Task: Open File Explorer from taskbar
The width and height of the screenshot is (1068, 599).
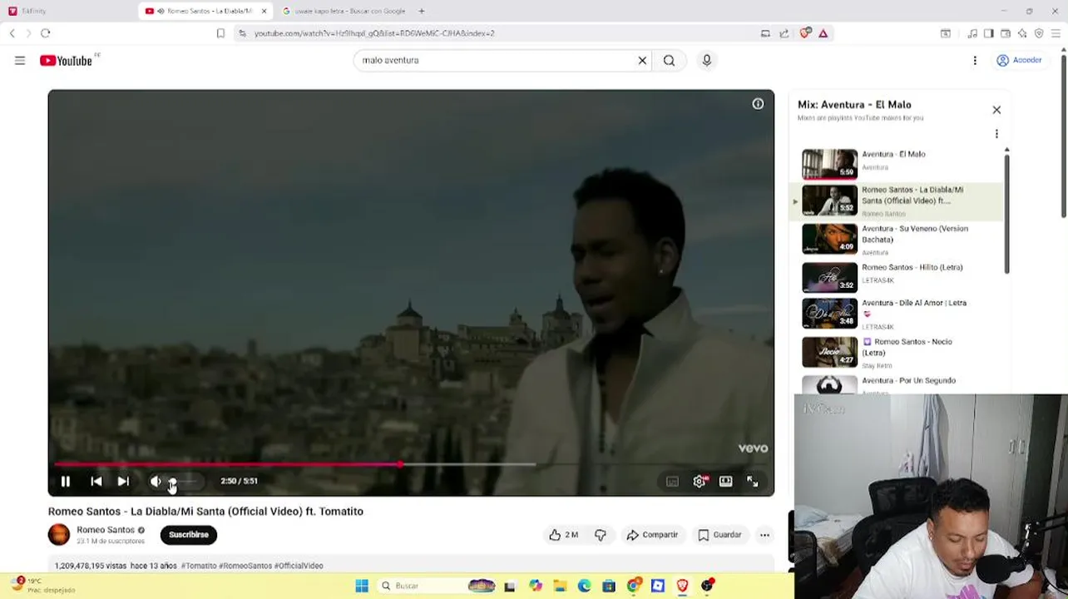Action: 560,586
